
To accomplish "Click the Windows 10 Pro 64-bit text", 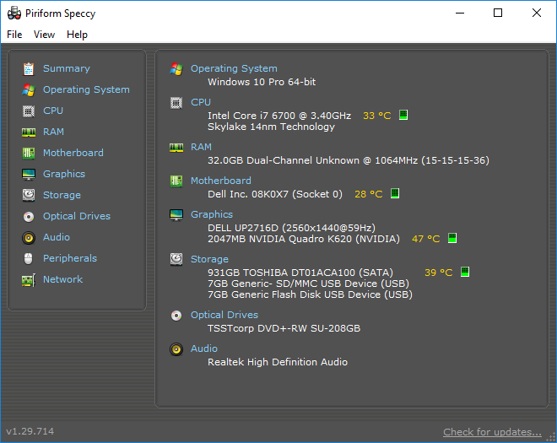I will (x=262, y=82).
